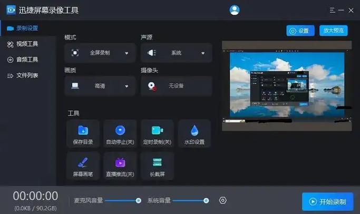Click the 设置 settings button
The height and width of the screenshot is (214, 360).
300,31
